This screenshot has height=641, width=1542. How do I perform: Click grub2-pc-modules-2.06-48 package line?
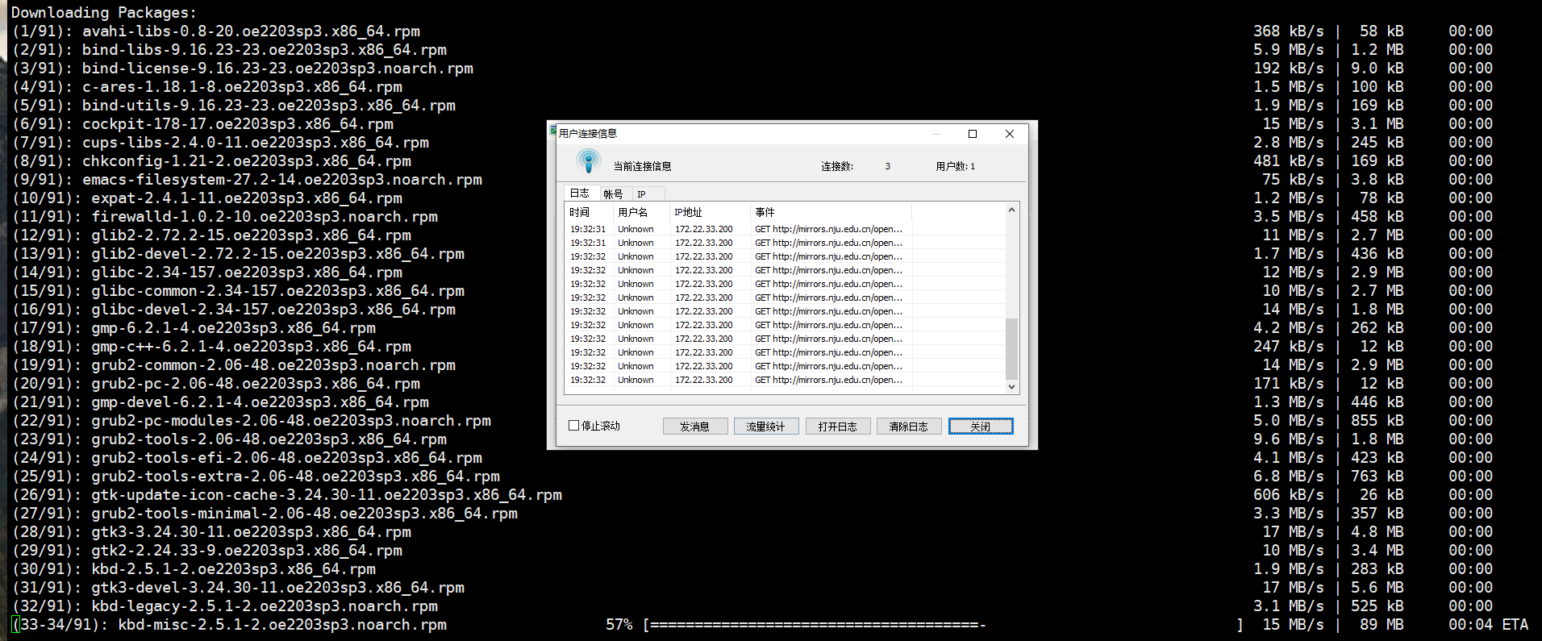(x=251, y=420)
